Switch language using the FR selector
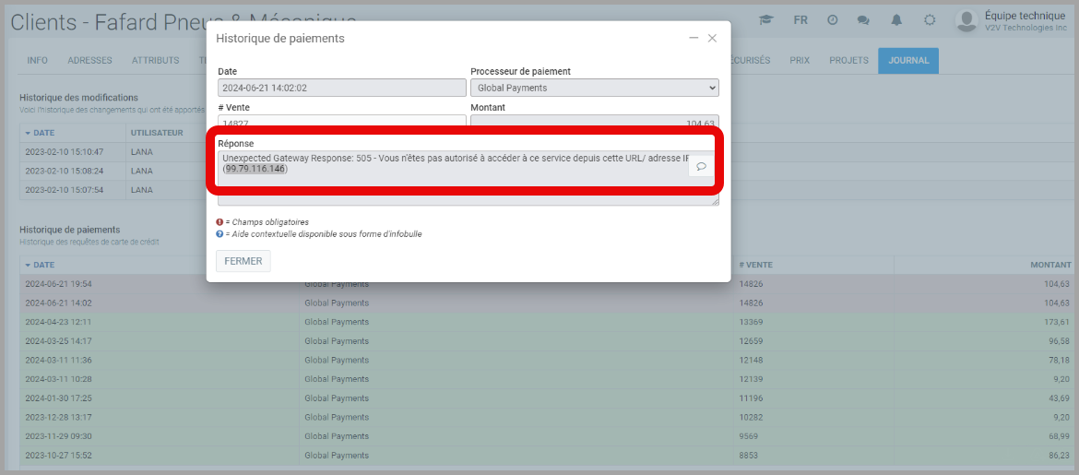The image size is (1079, 475). pyautogui.click(x=800, y=19)
